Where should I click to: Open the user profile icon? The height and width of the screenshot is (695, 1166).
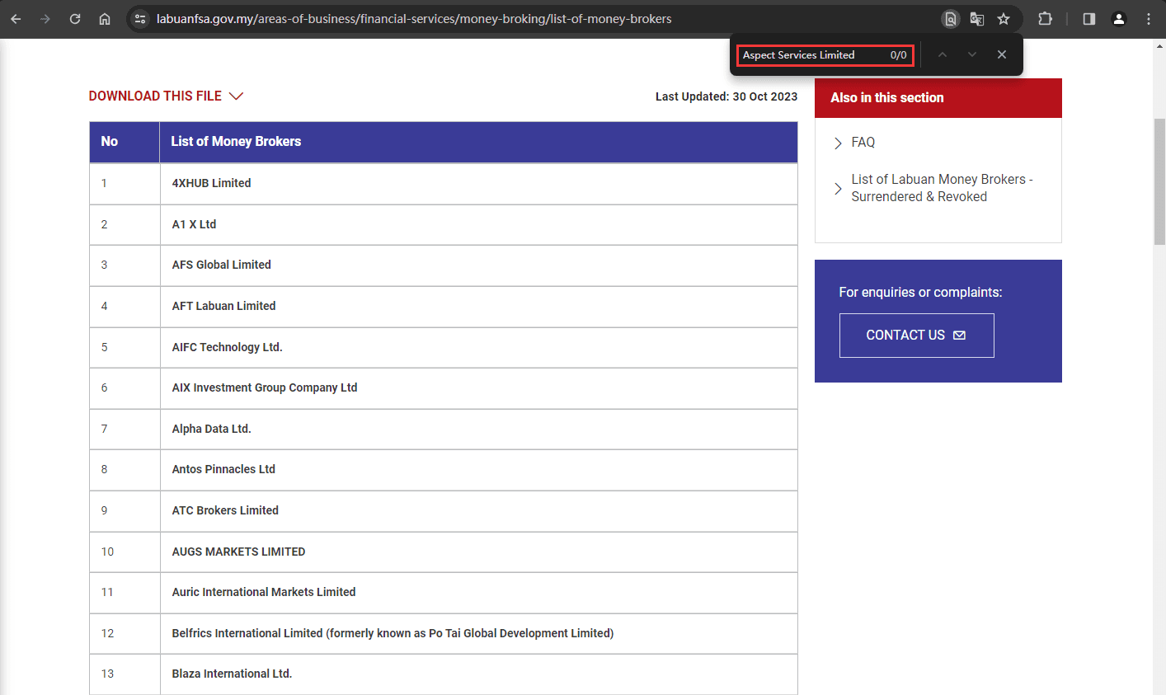[x=1119, y=19]
